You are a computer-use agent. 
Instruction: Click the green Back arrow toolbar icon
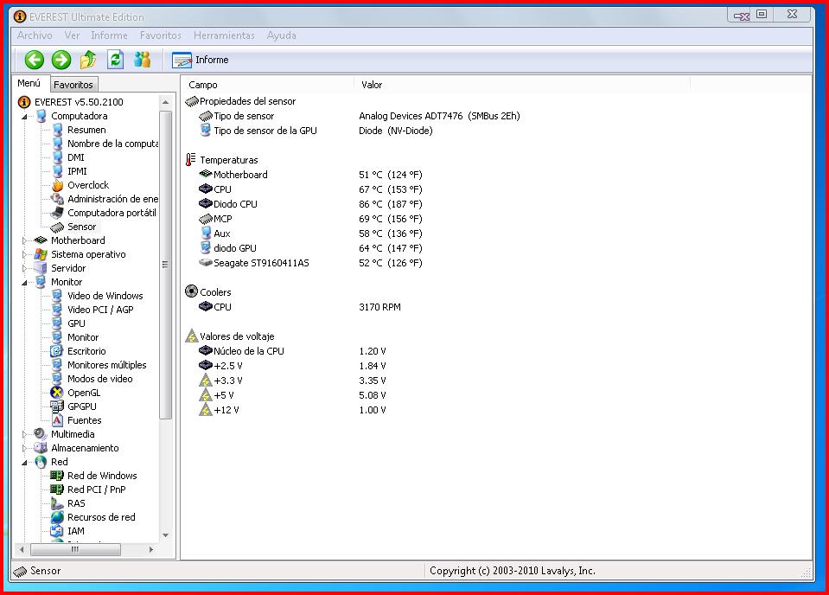pos(34,60)
